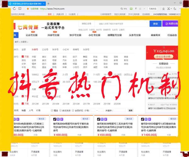Screen dimensions: 189x157
Task: Click the scissors screenshot tool icon
Action: (169, 8)
